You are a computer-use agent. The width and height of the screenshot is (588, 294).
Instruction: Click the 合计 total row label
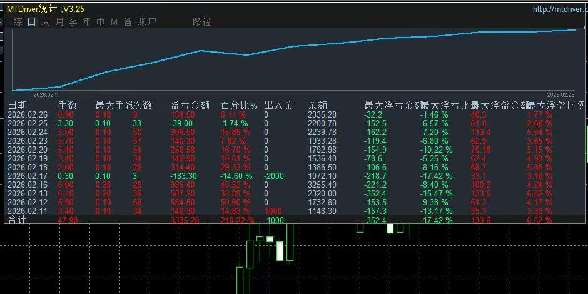18,220
